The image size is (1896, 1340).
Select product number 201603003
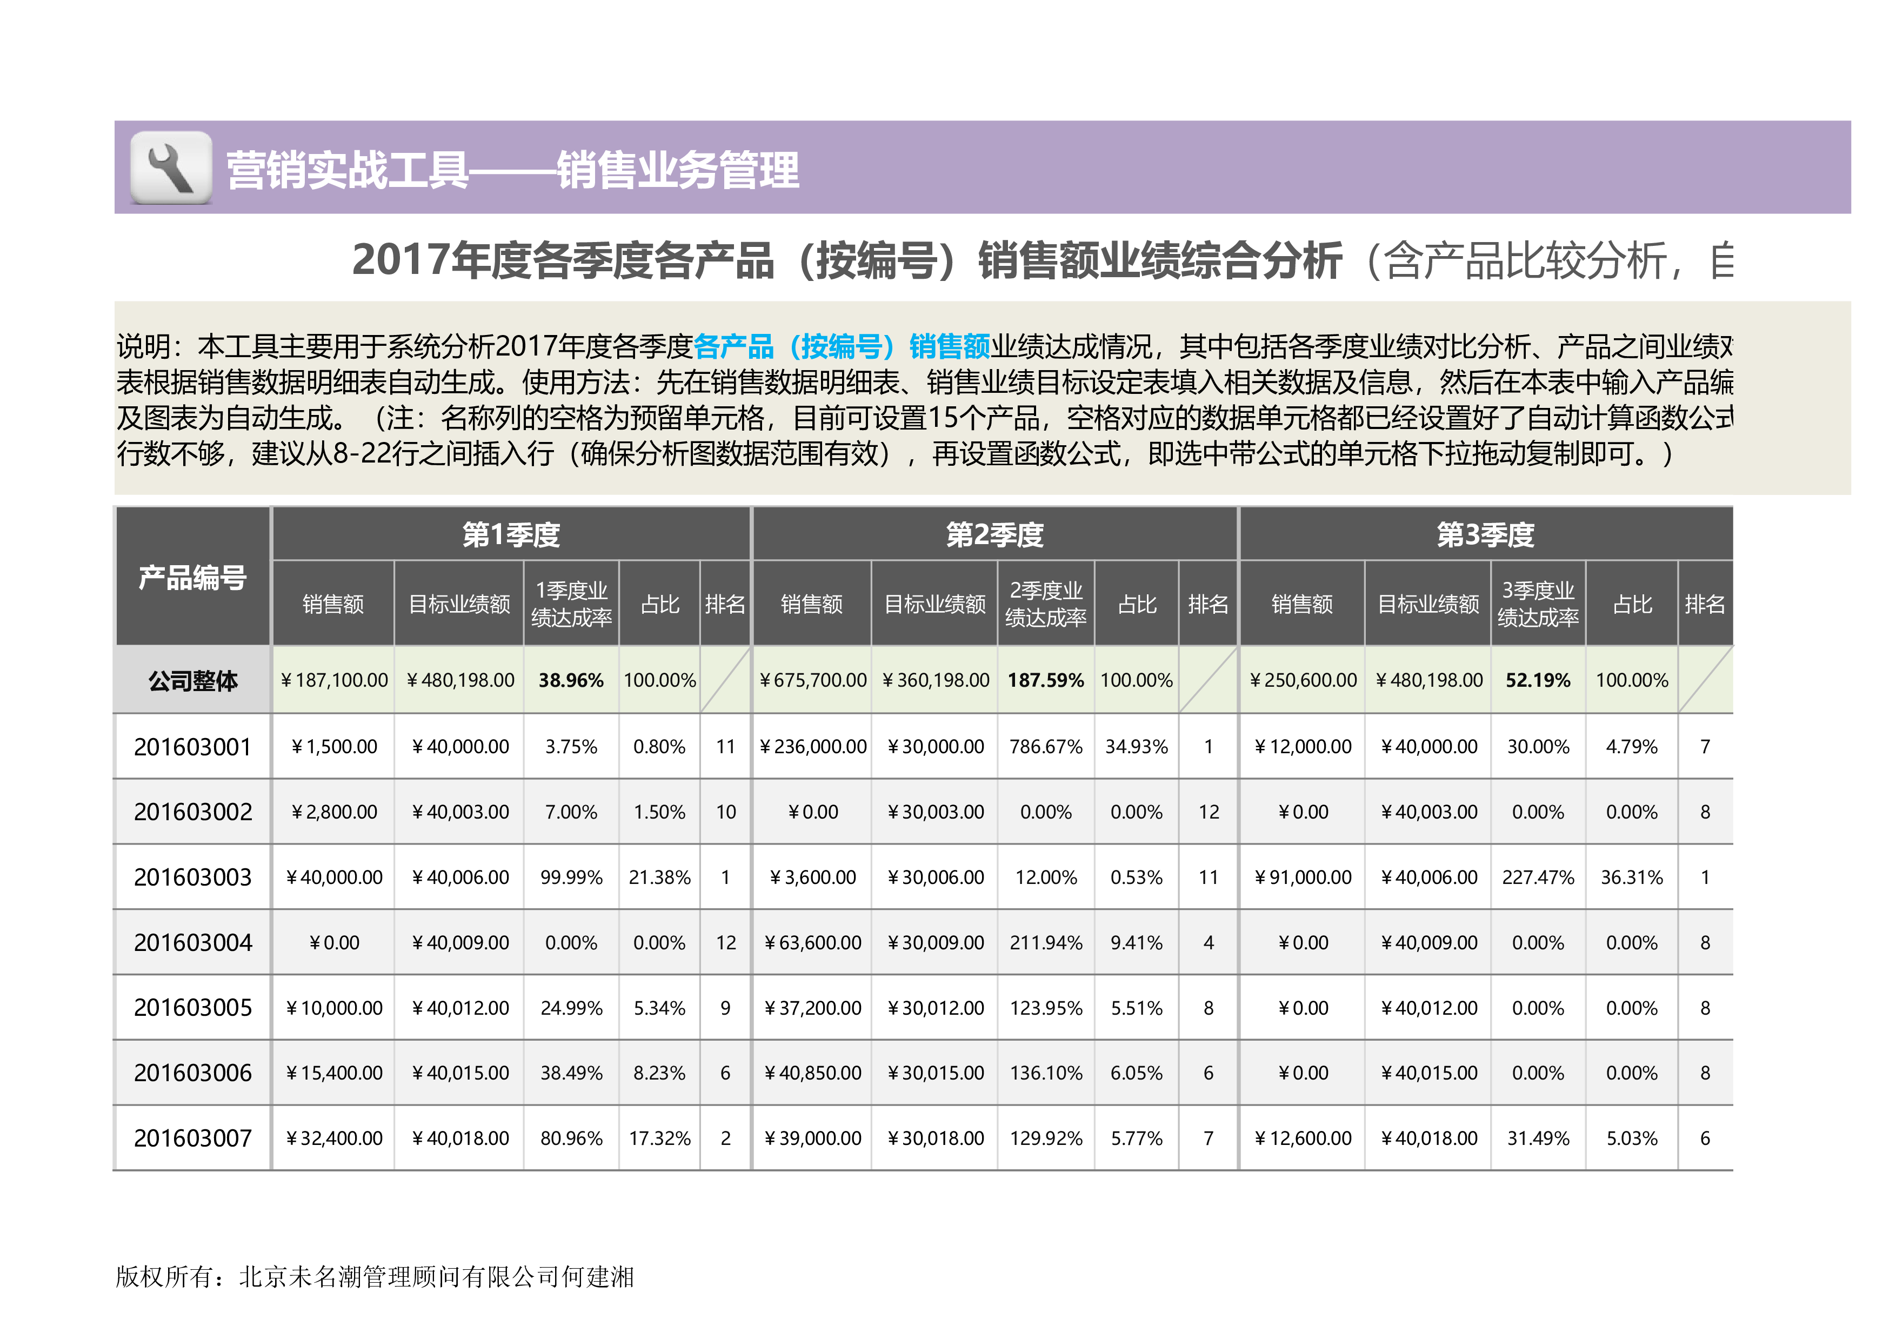click(x=192, y=877)
